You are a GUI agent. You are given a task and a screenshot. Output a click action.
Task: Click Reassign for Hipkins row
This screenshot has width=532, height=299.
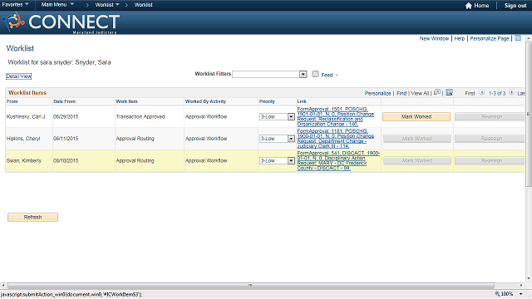coord(490,139)
